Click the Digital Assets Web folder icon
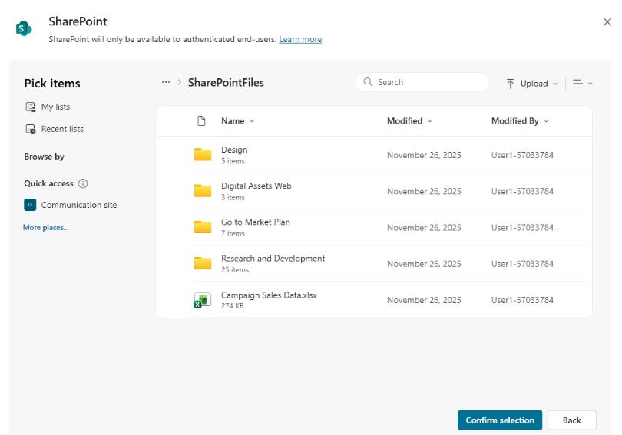Viewport: 622px width, 435px height. [x=203, y=191]
